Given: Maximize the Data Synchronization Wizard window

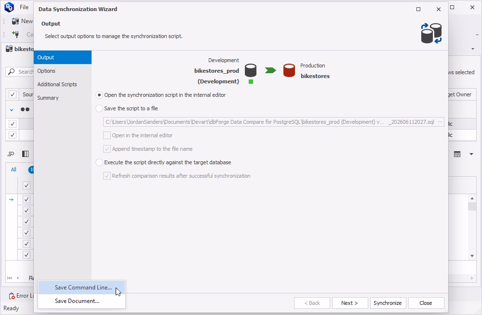Looking at the screenshot, I should (x=418, y=9).
